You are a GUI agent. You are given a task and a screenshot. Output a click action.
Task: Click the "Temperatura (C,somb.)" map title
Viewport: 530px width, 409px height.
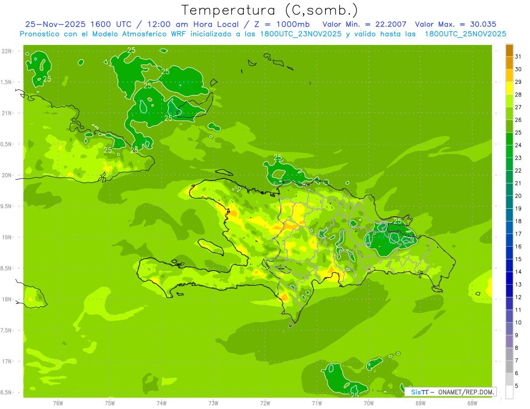pyautogui.click(x=270, y=10)
